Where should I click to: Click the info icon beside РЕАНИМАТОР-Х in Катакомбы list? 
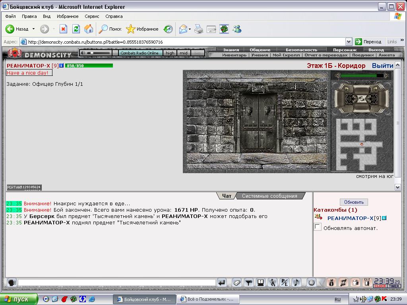(384, 218)
